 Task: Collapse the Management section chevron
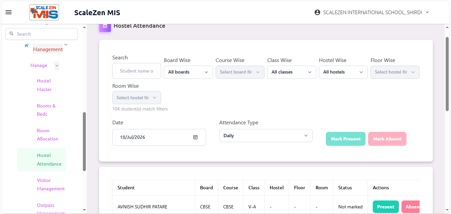tap(66, 45)
